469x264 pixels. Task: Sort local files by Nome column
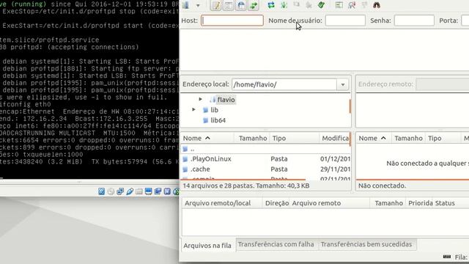(207, 138)
